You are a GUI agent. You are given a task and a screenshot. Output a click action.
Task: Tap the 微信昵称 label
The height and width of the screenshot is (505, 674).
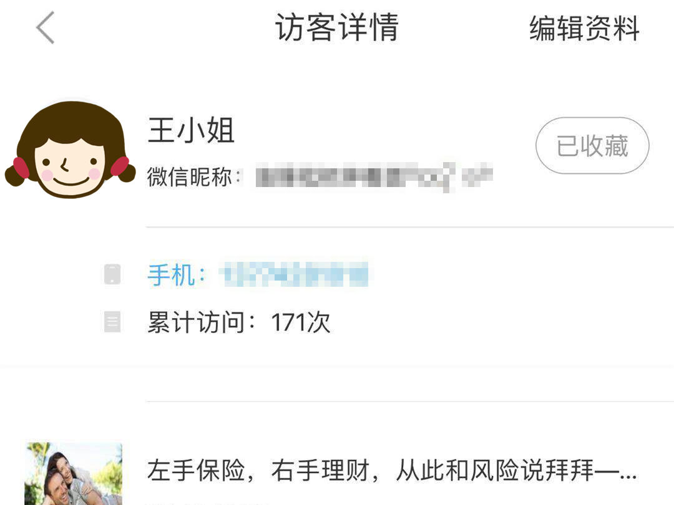(x=194, y=176)
